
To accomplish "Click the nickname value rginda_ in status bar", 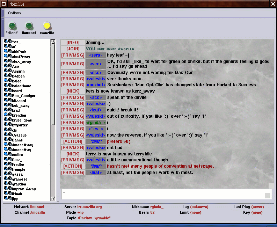I will (x=157, y=207).
